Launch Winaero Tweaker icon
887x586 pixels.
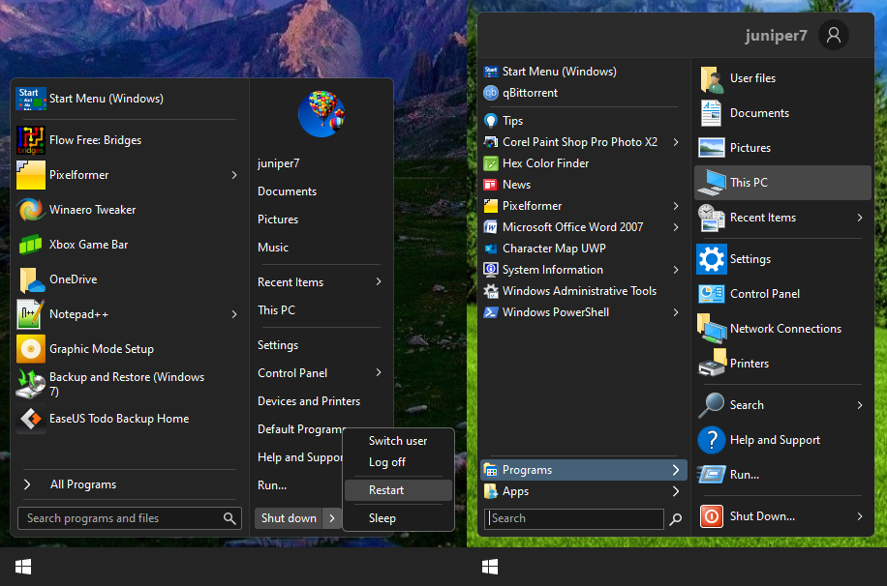[x=31, y=210]
